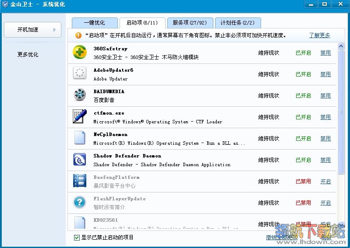350x248 pixels.
Task: Click 已禁用 status for FlashPlayerUpdate
Action: tap(303, 203)
